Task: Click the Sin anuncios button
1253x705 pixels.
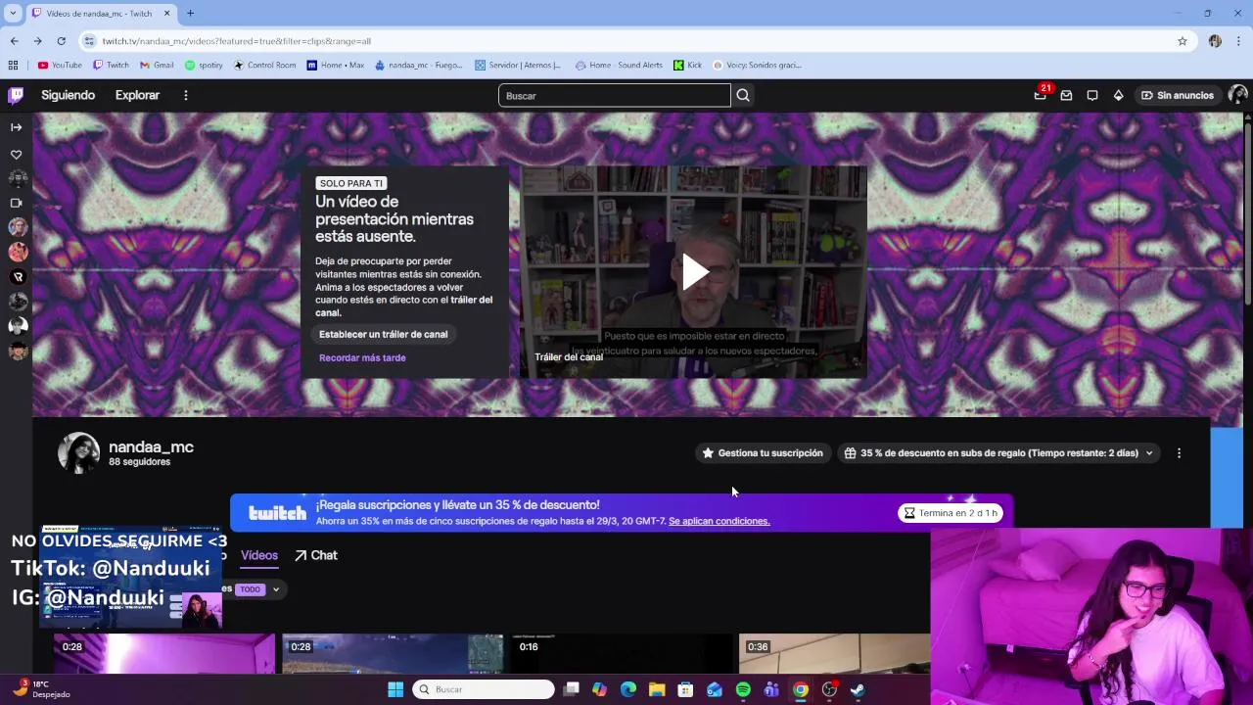Action: 1178,95
